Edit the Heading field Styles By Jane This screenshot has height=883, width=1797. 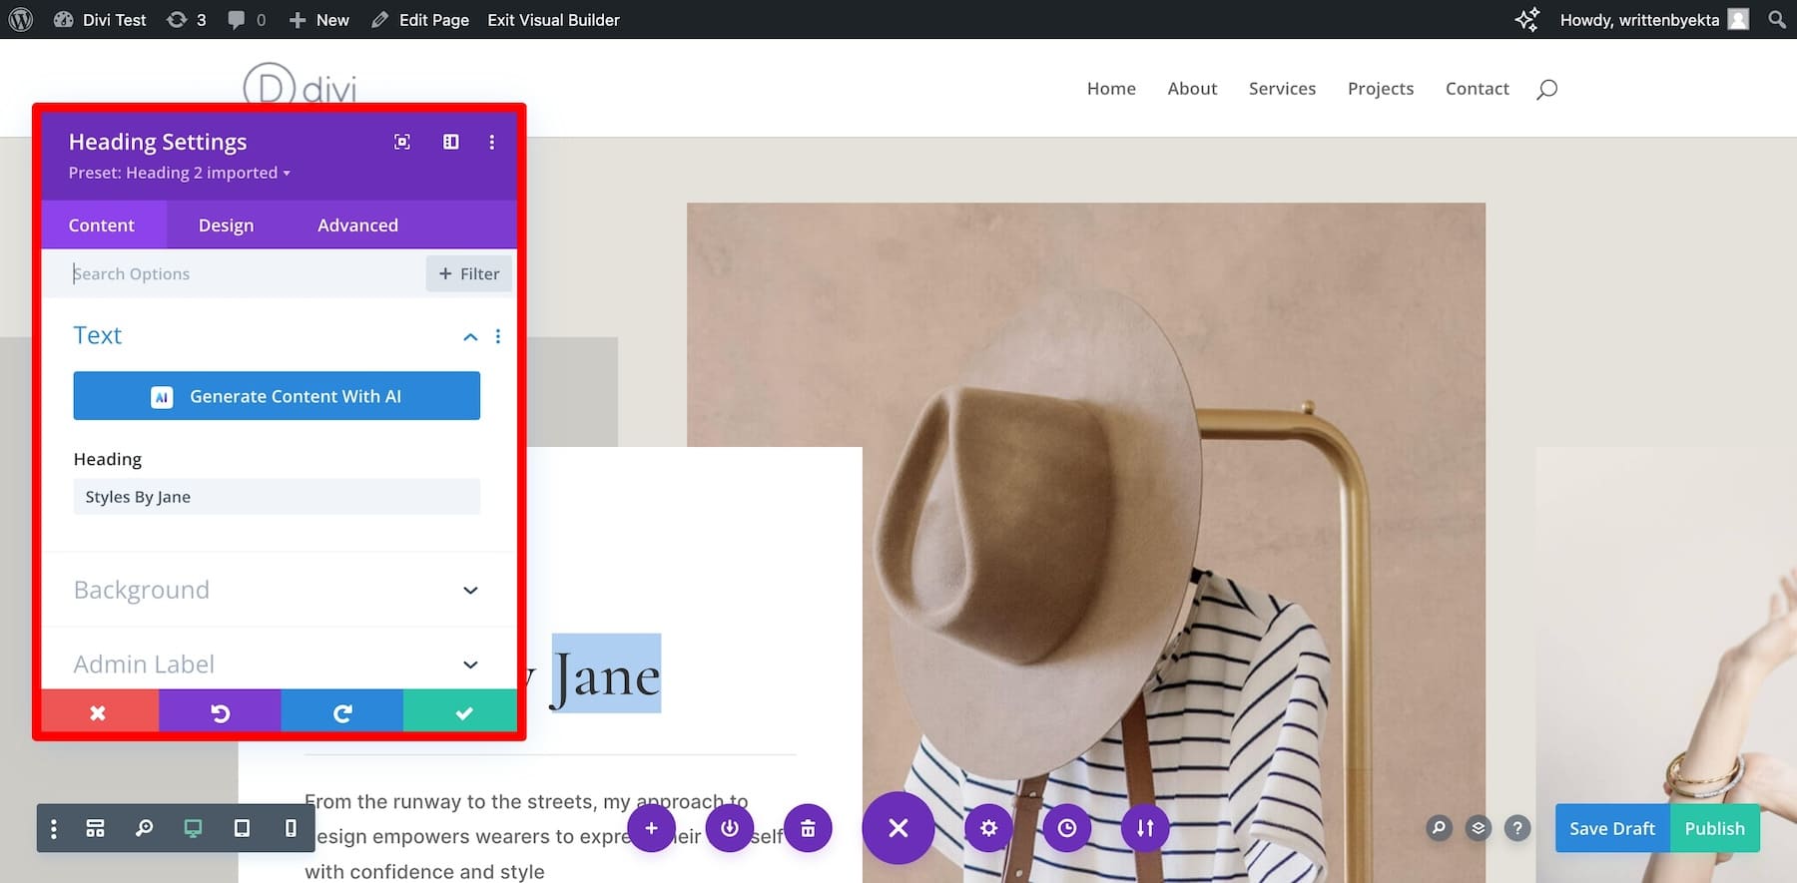[x=277, y=496]
